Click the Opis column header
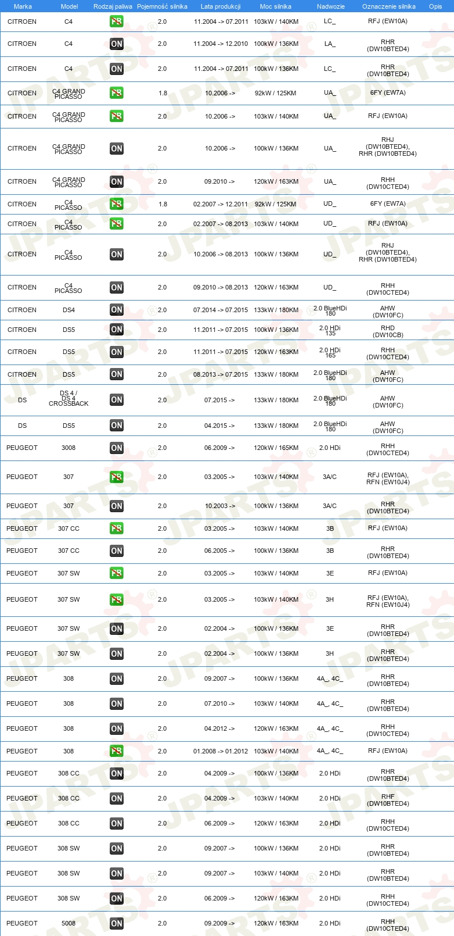 (435, 6)
